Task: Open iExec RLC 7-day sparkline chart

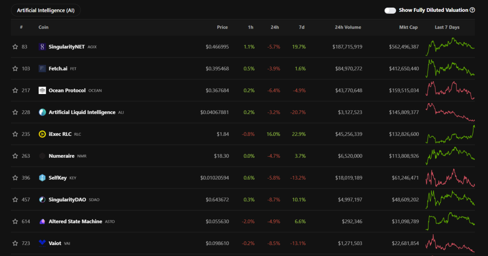Action: pos(450,134)
